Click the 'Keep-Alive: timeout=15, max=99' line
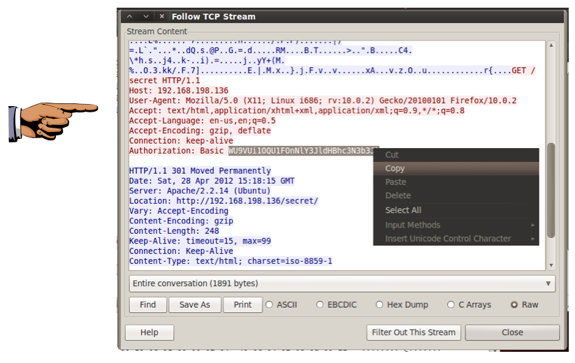The image size is (575, 363). tap(200, 241)
